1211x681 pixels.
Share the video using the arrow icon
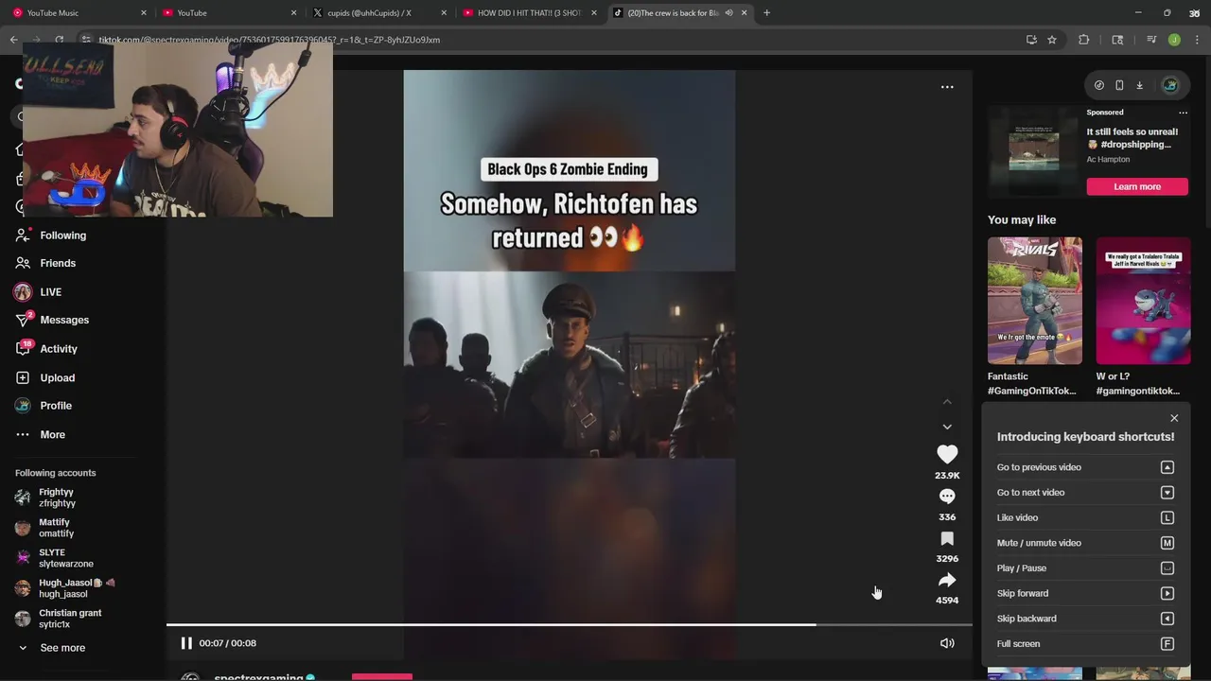coord(947,580)
